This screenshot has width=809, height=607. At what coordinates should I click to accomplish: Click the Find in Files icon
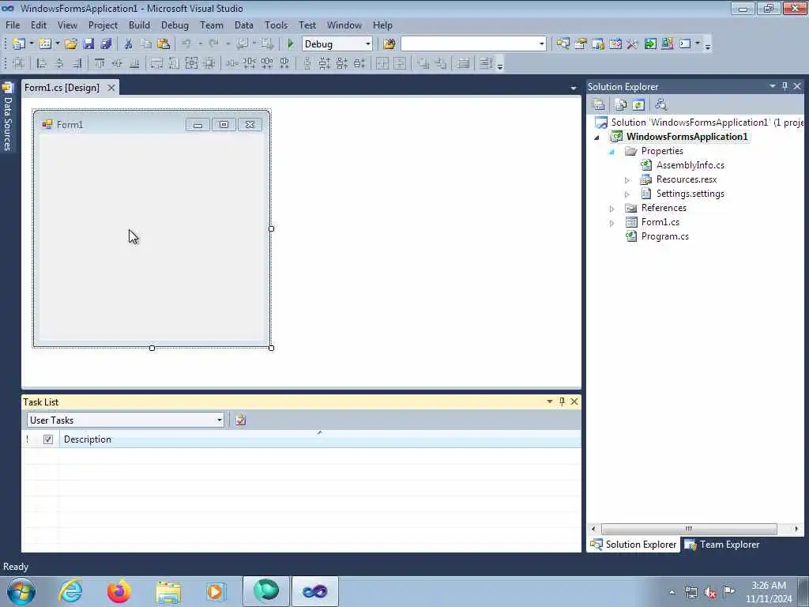point(389,44)
